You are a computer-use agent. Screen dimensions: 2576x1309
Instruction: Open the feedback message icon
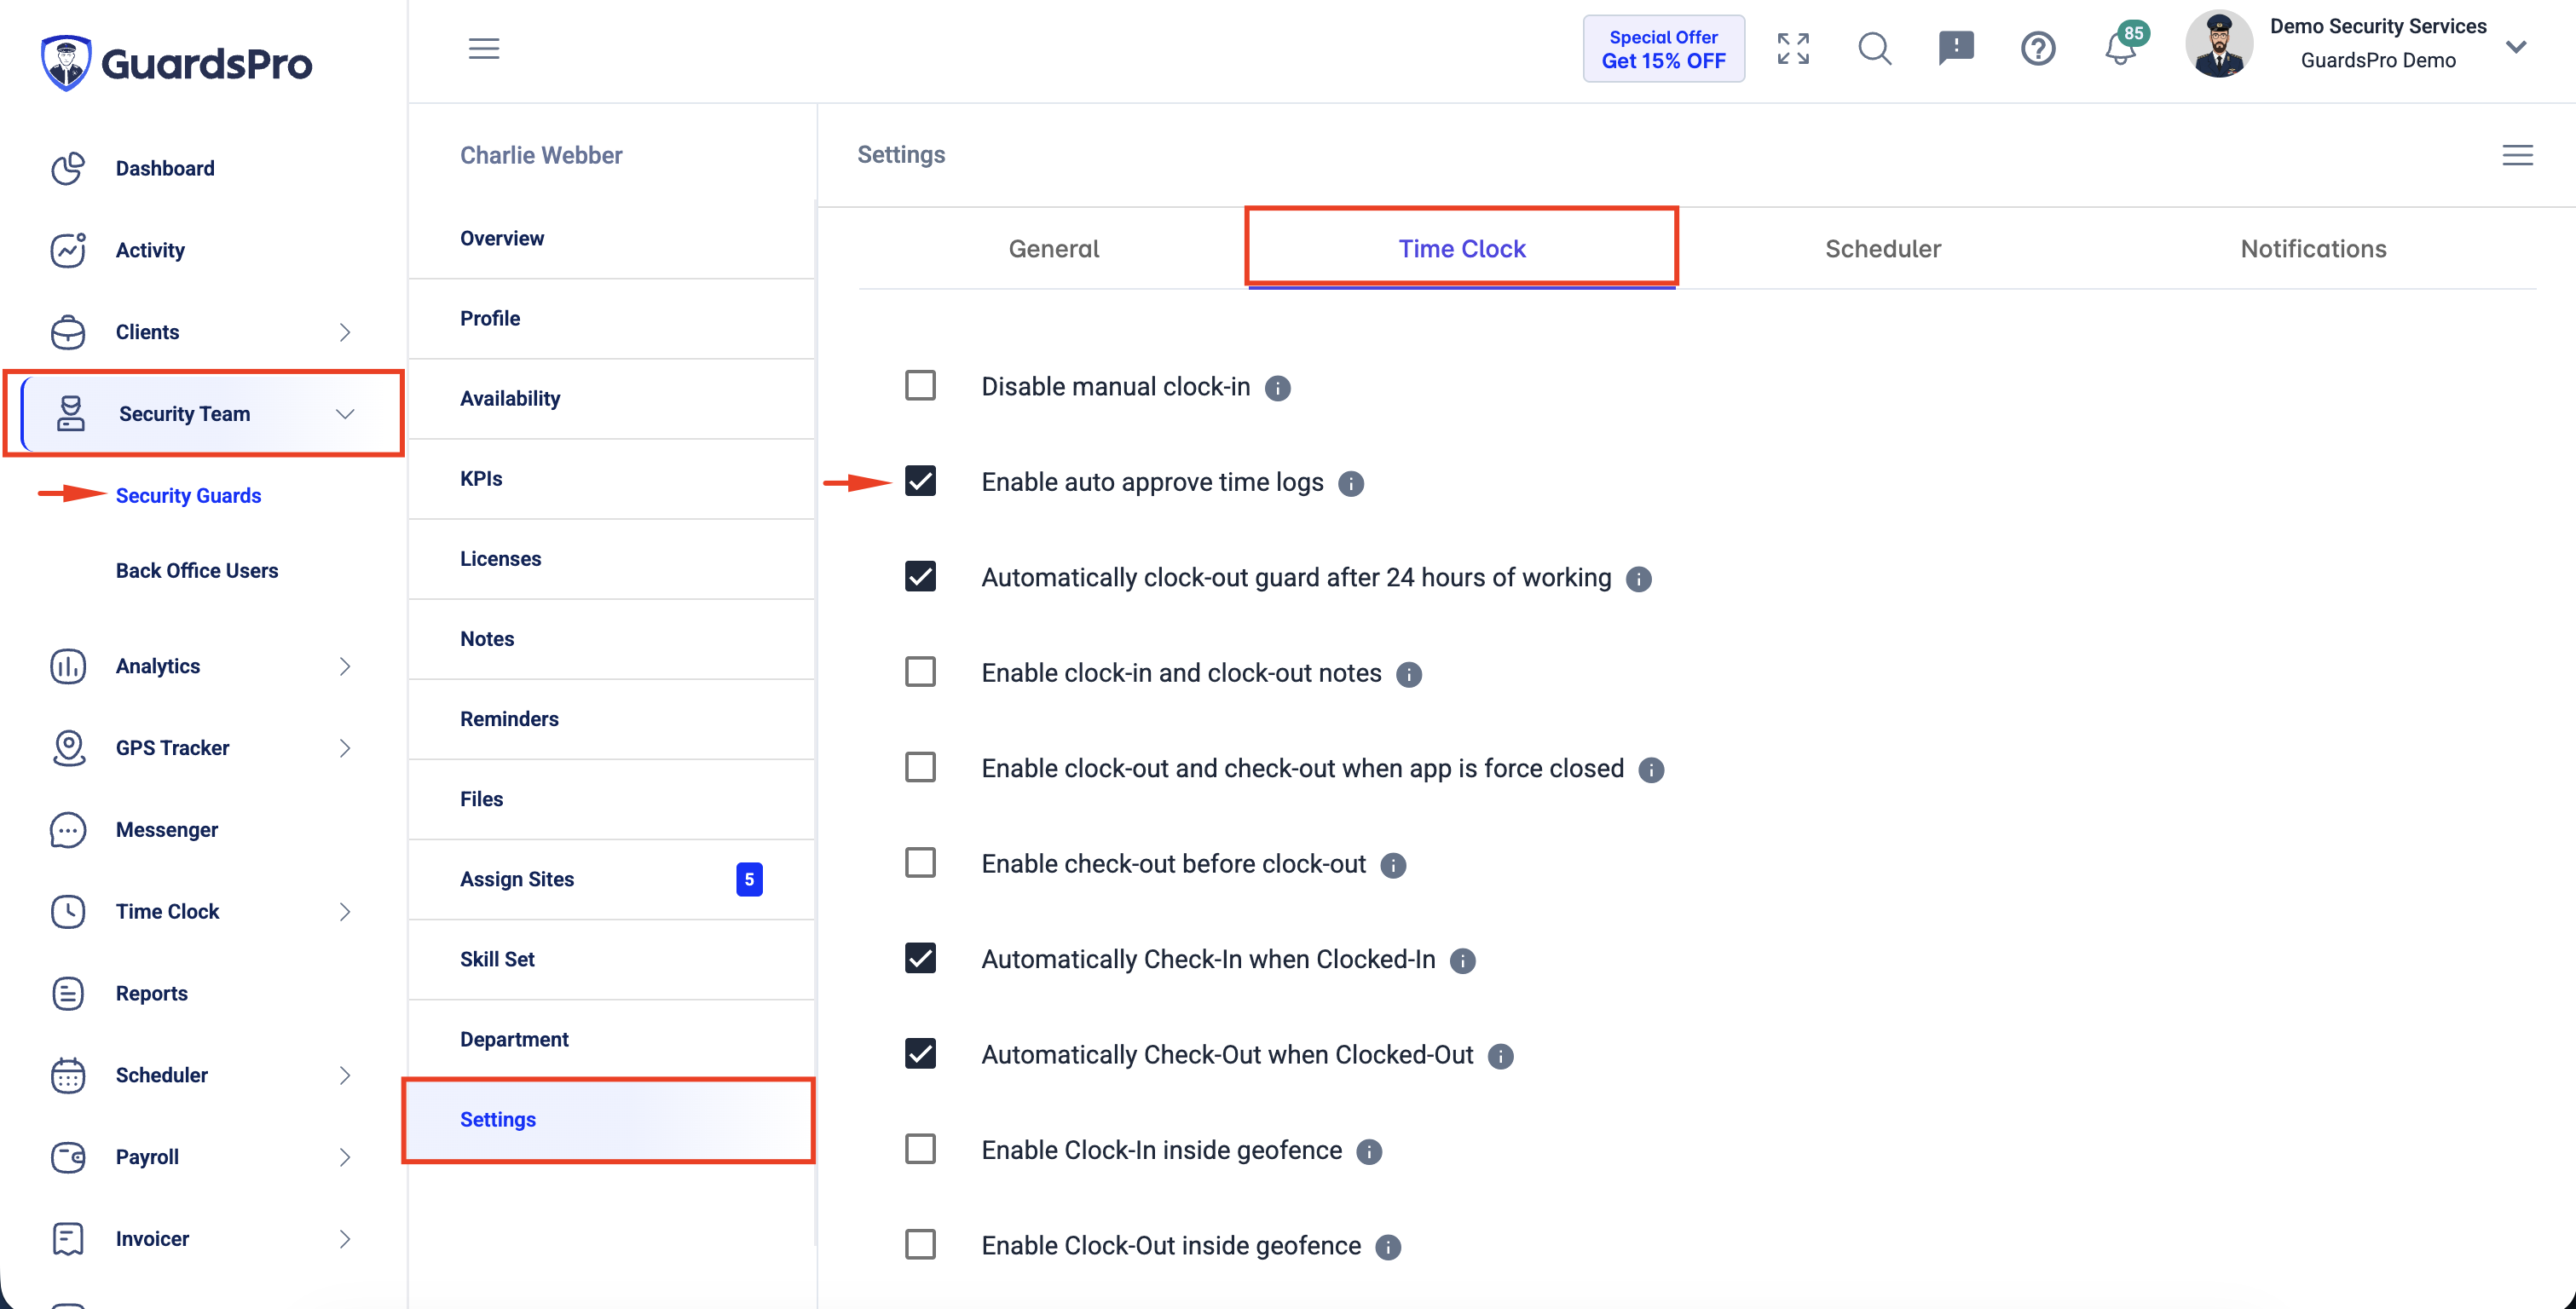point(1956,48)
